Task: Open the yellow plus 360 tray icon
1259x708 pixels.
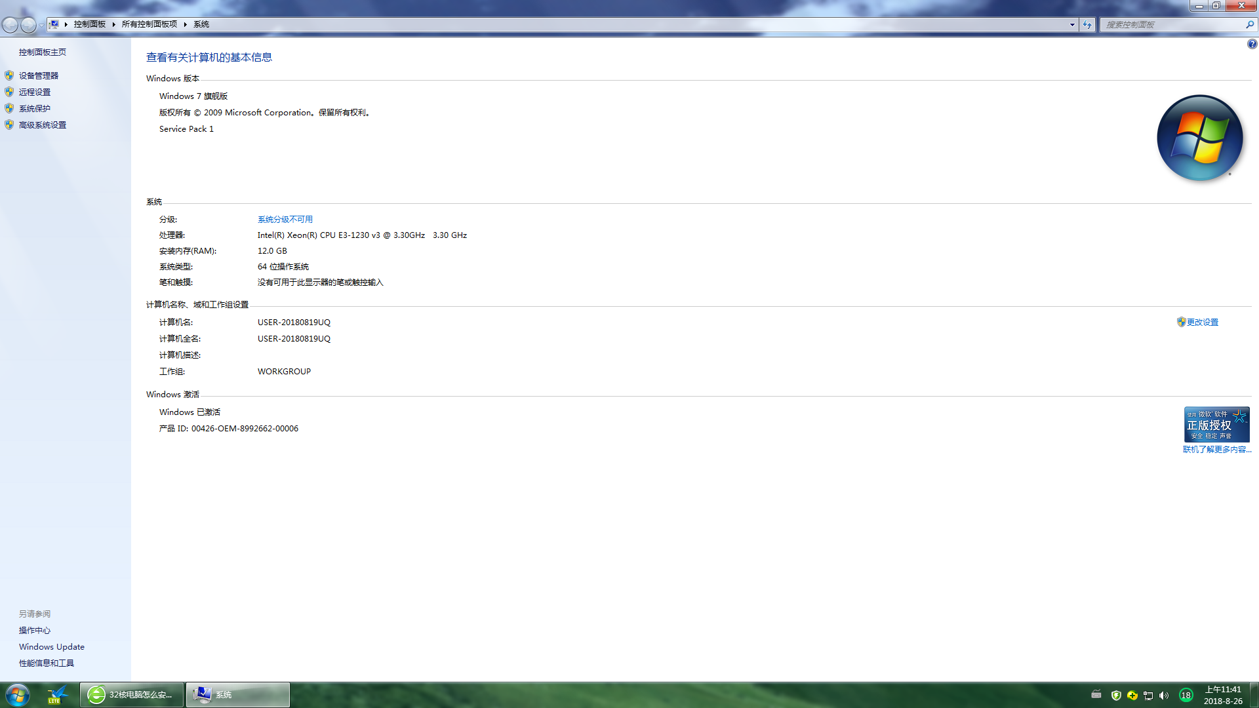Action: 1132,696
